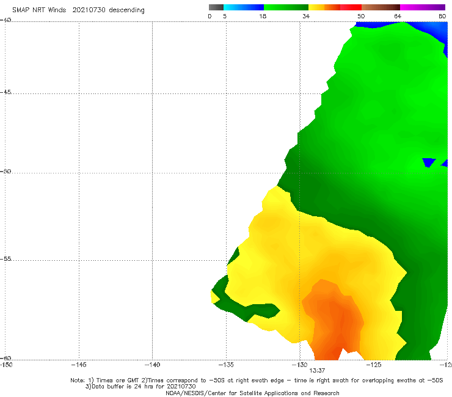Click the longitude axis label '-125'

tap(374, 365)
